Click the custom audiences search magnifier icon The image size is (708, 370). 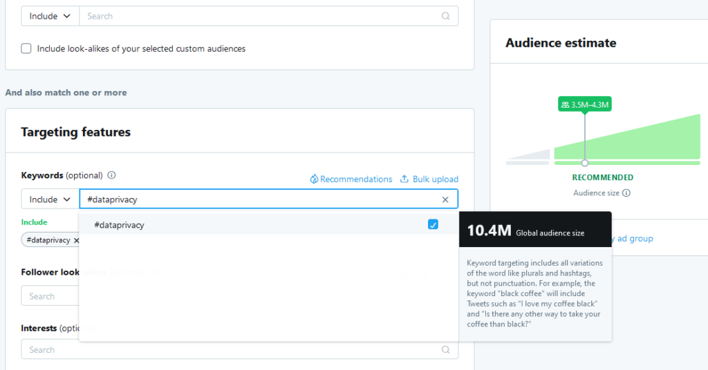(x=445, y=17)
